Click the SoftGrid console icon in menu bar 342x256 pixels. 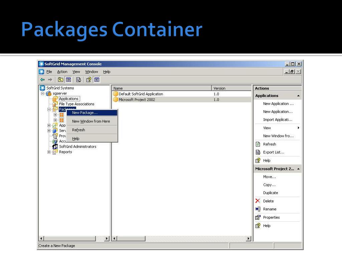(x=41, y=72)
